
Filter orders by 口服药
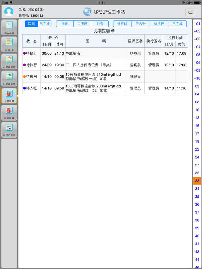pyautogui.click(x=82, y=24)
